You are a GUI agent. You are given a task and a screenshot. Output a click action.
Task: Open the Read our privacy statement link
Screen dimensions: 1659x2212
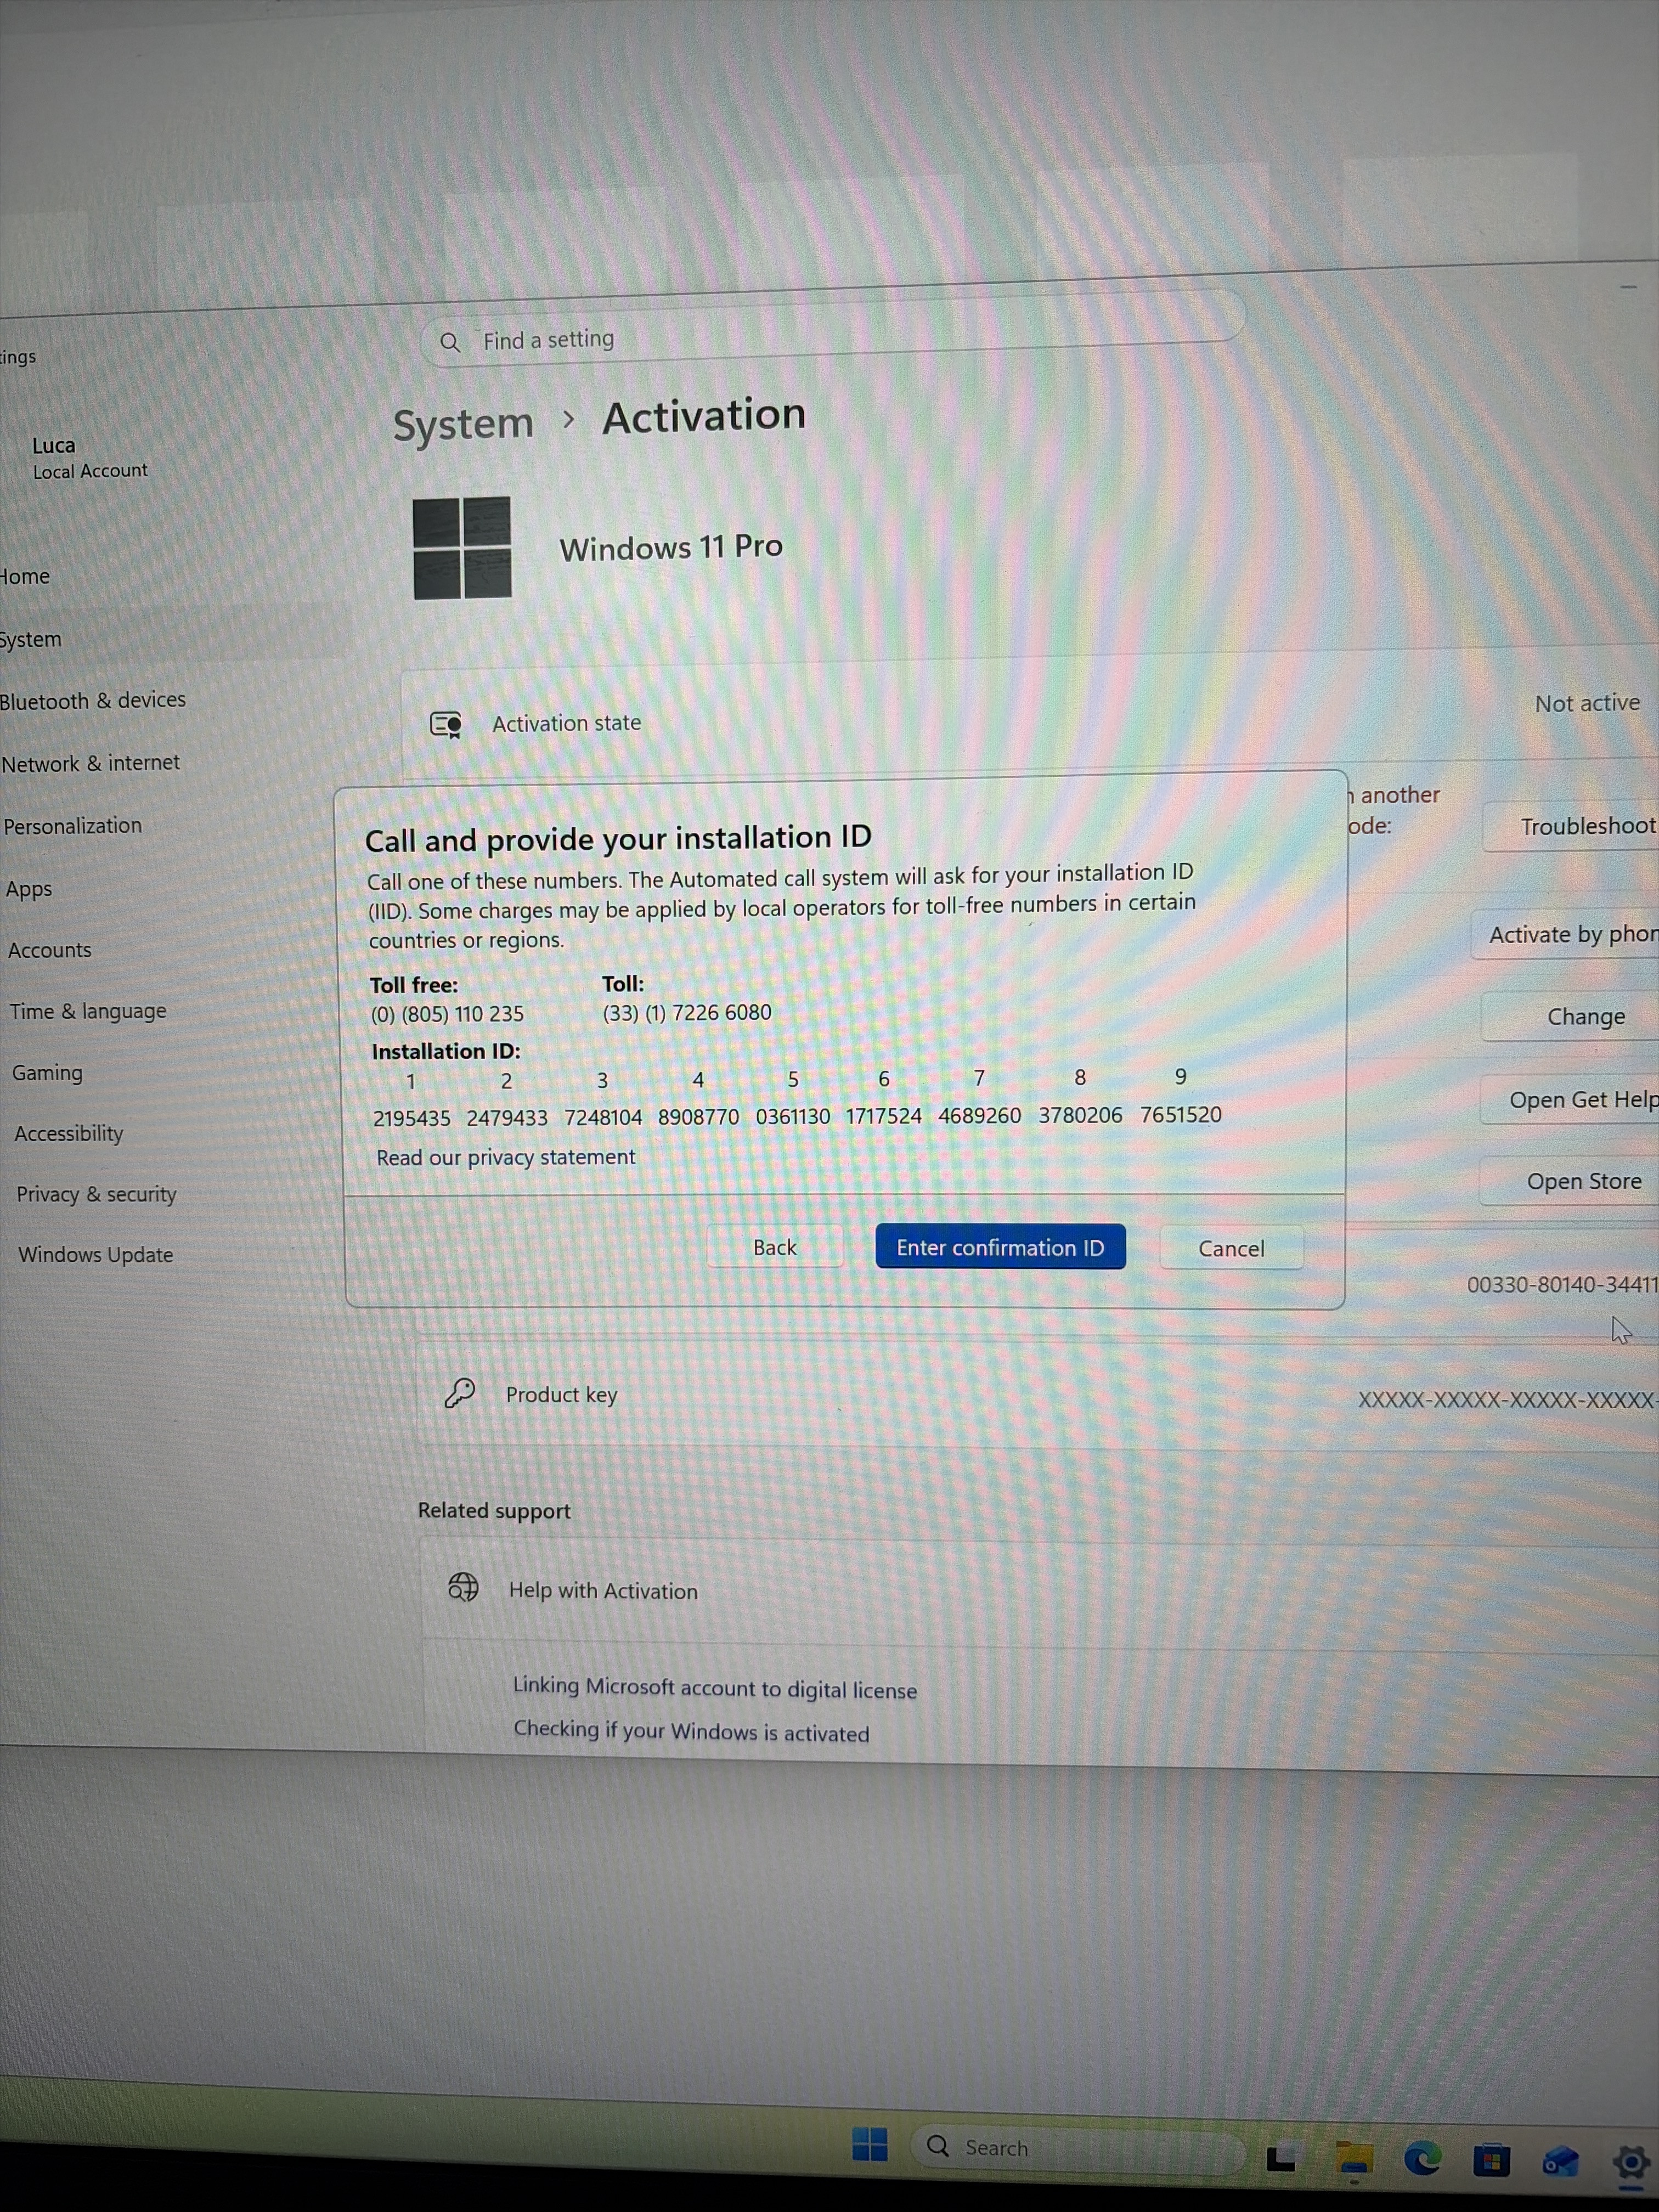(x=506, y=1157)
